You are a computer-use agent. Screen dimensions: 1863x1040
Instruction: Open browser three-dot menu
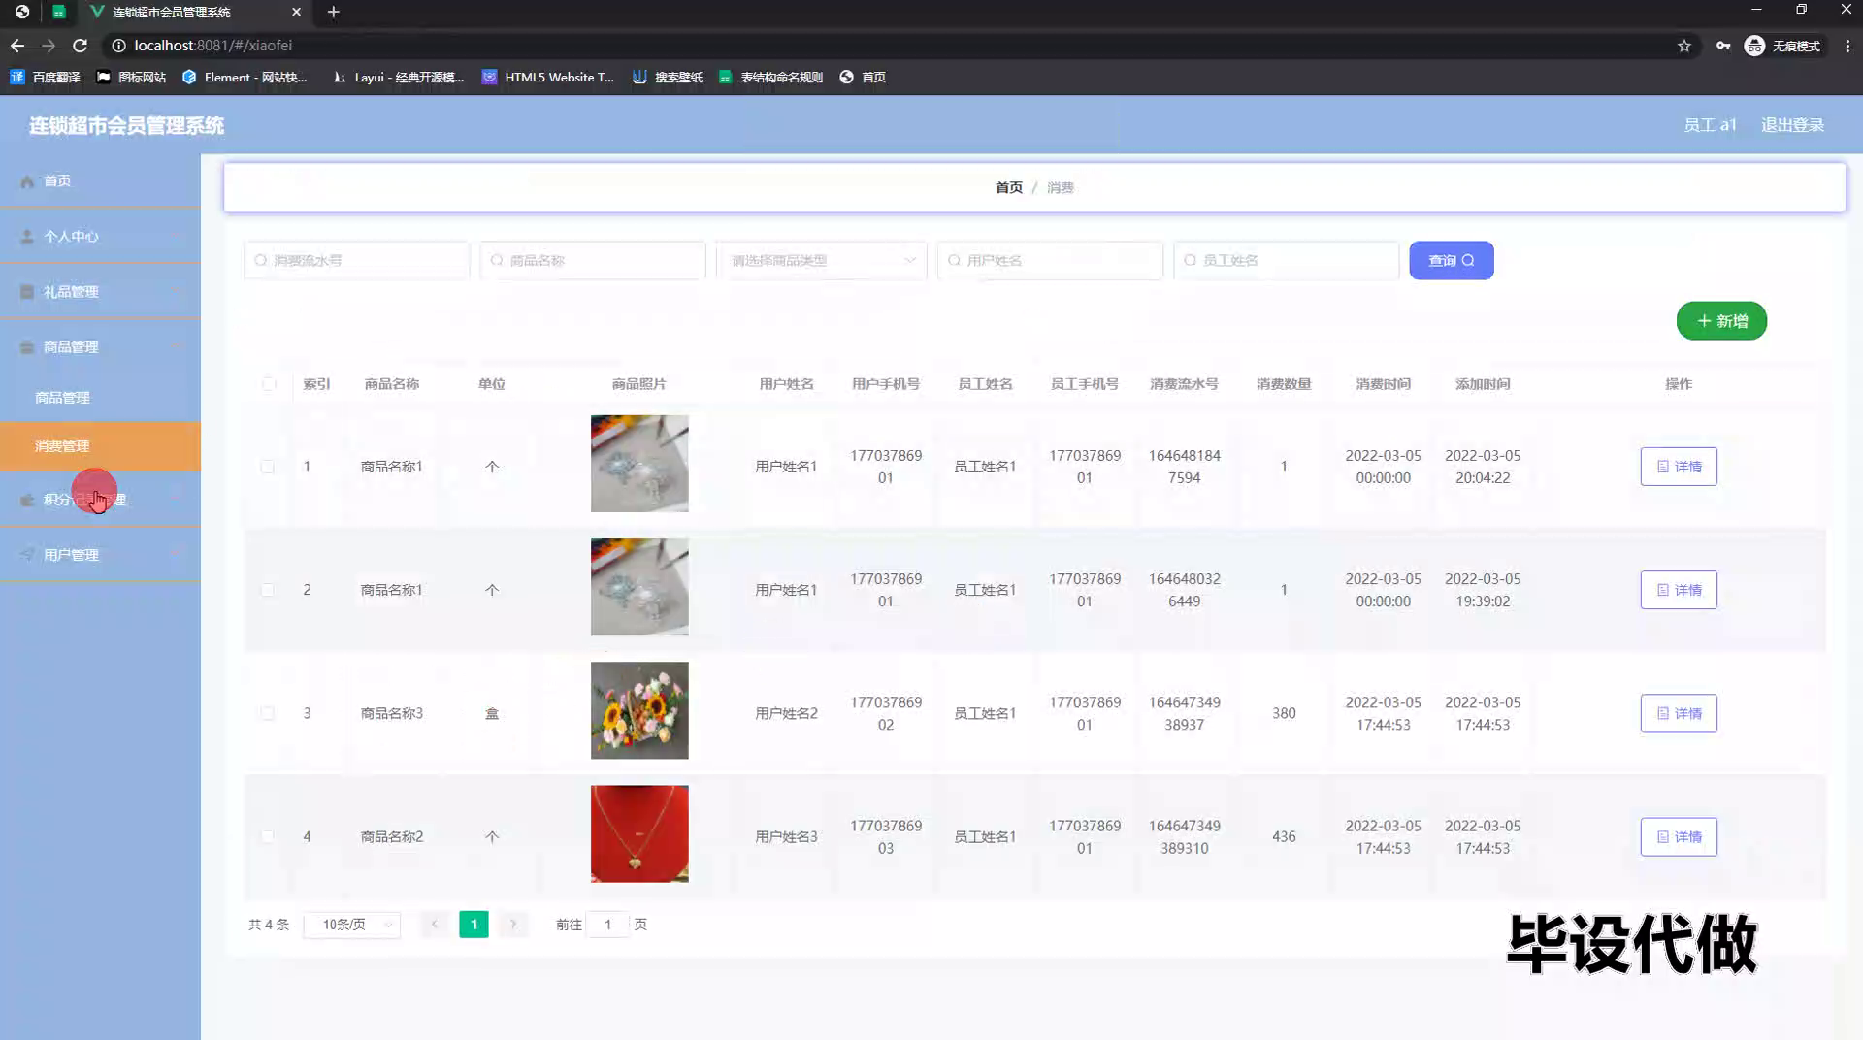1847,46
